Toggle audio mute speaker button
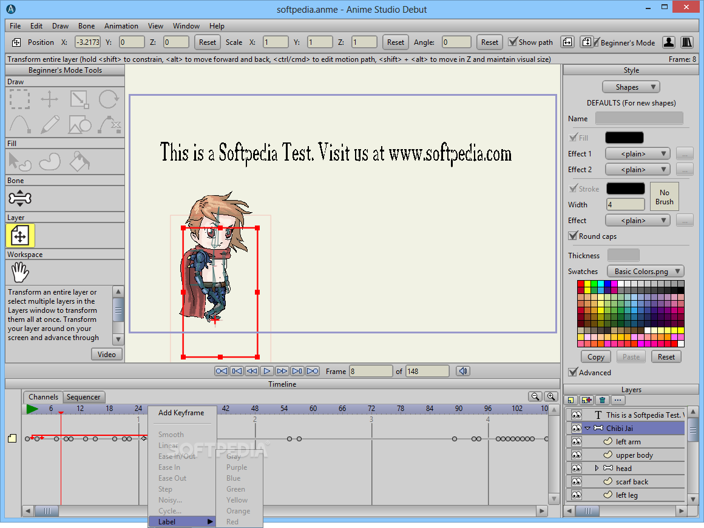Viewport: 704px width, 528px height. tap(463, 371)
